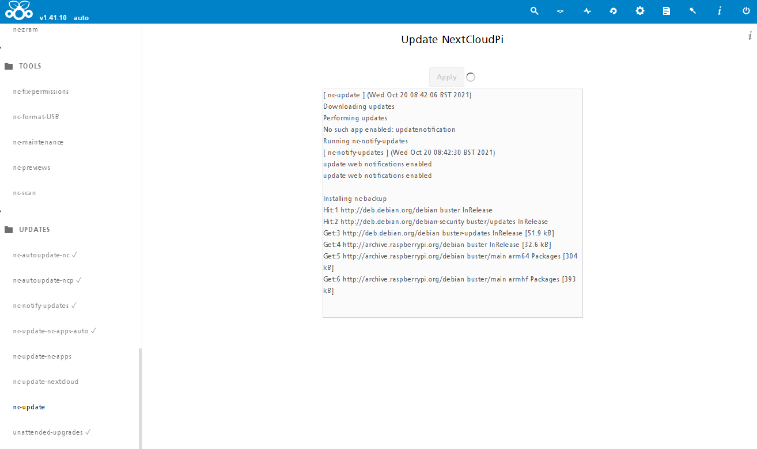The image size is (757, 449).
Task: Click the power icon in top bar
Action: click(747, 11)
